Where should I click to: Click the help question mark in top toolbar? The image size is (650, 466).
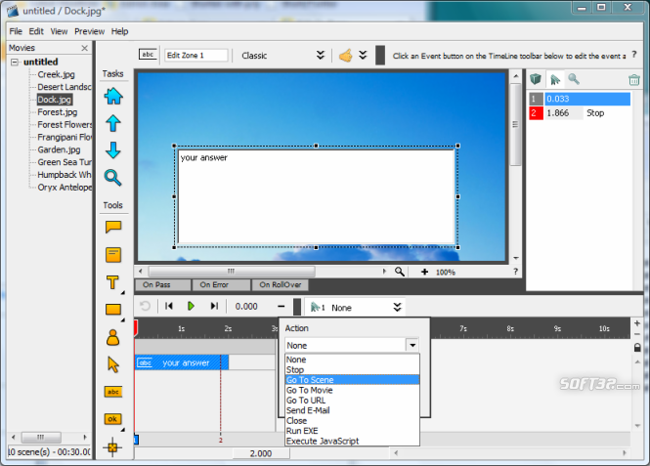[x=633, y=55]
